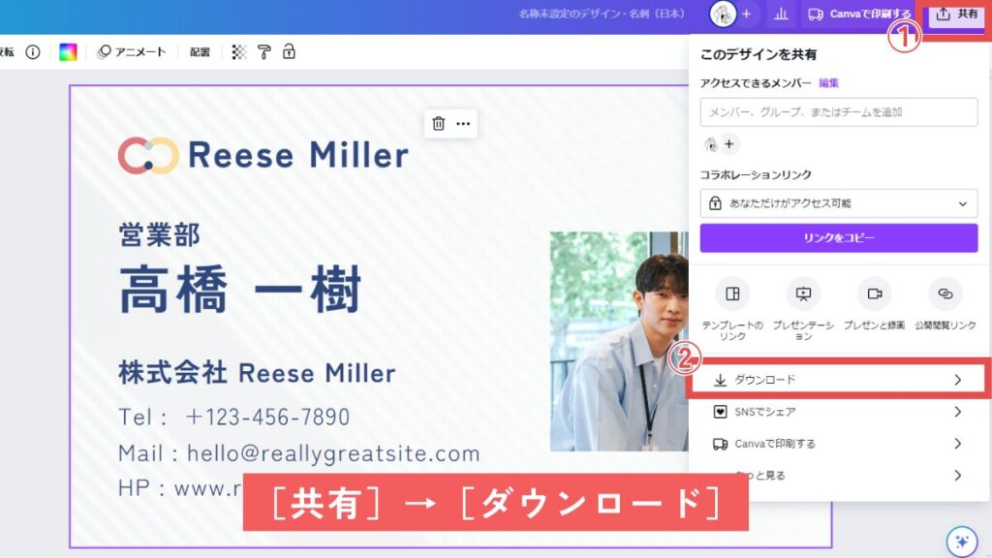The height and width of the screenshot is (558, 992).
Task: Select the 高橋 一樹 name text
Action: click(240, 290)
